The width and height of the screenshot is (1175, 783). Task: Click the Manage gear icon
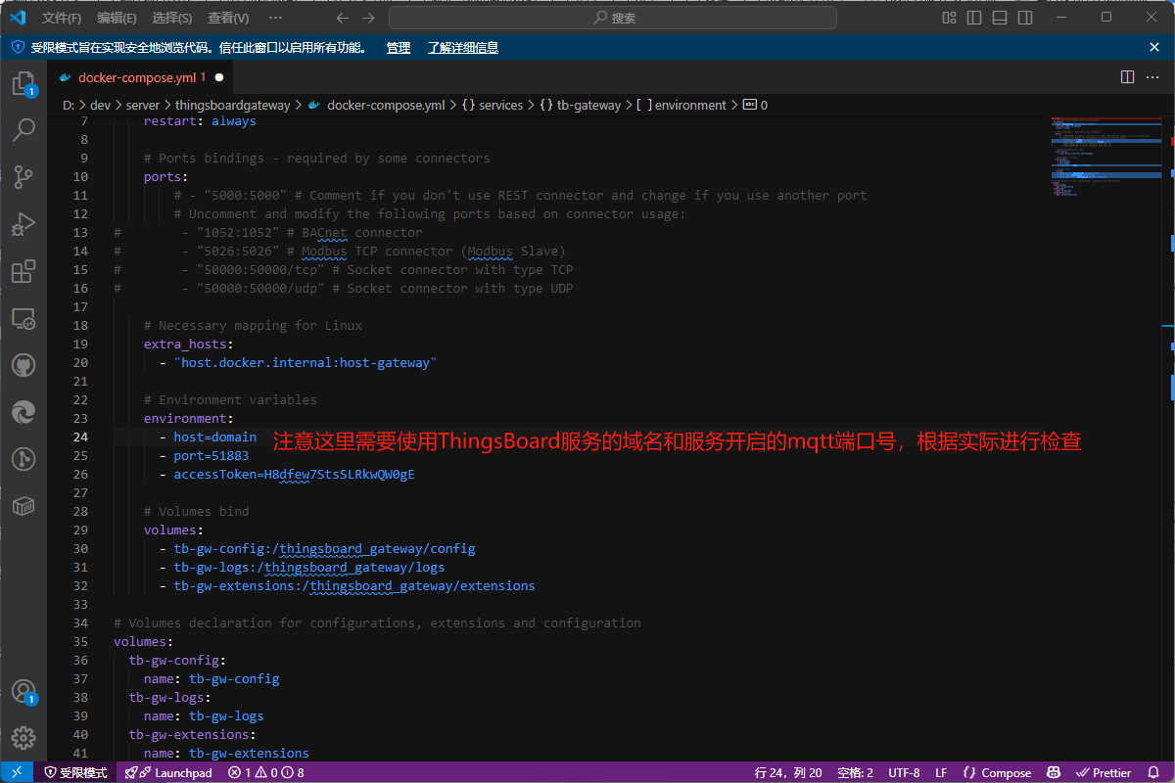pos(23,737)
